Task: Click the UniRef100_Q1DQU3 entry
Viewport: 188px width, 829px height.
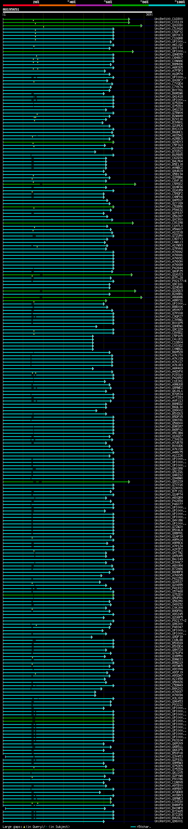Action: click(x=169, y=291)
